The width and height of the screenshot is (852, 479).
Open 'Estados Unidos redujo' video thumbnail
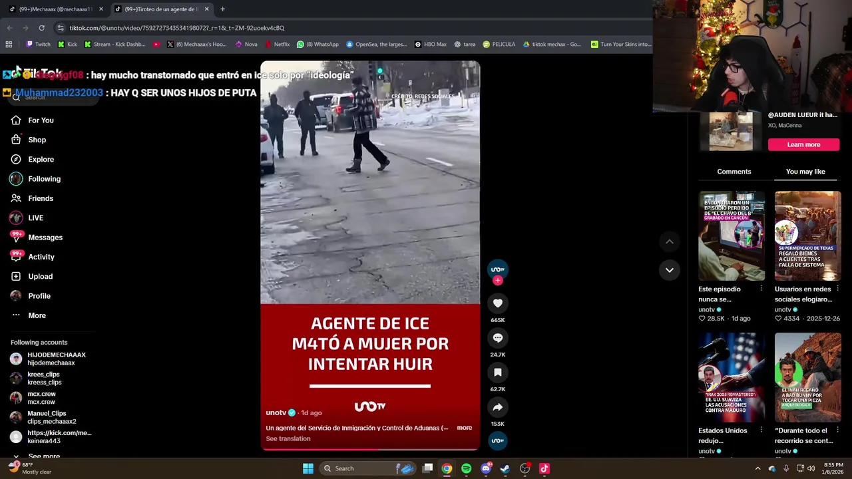coord(732,377)
